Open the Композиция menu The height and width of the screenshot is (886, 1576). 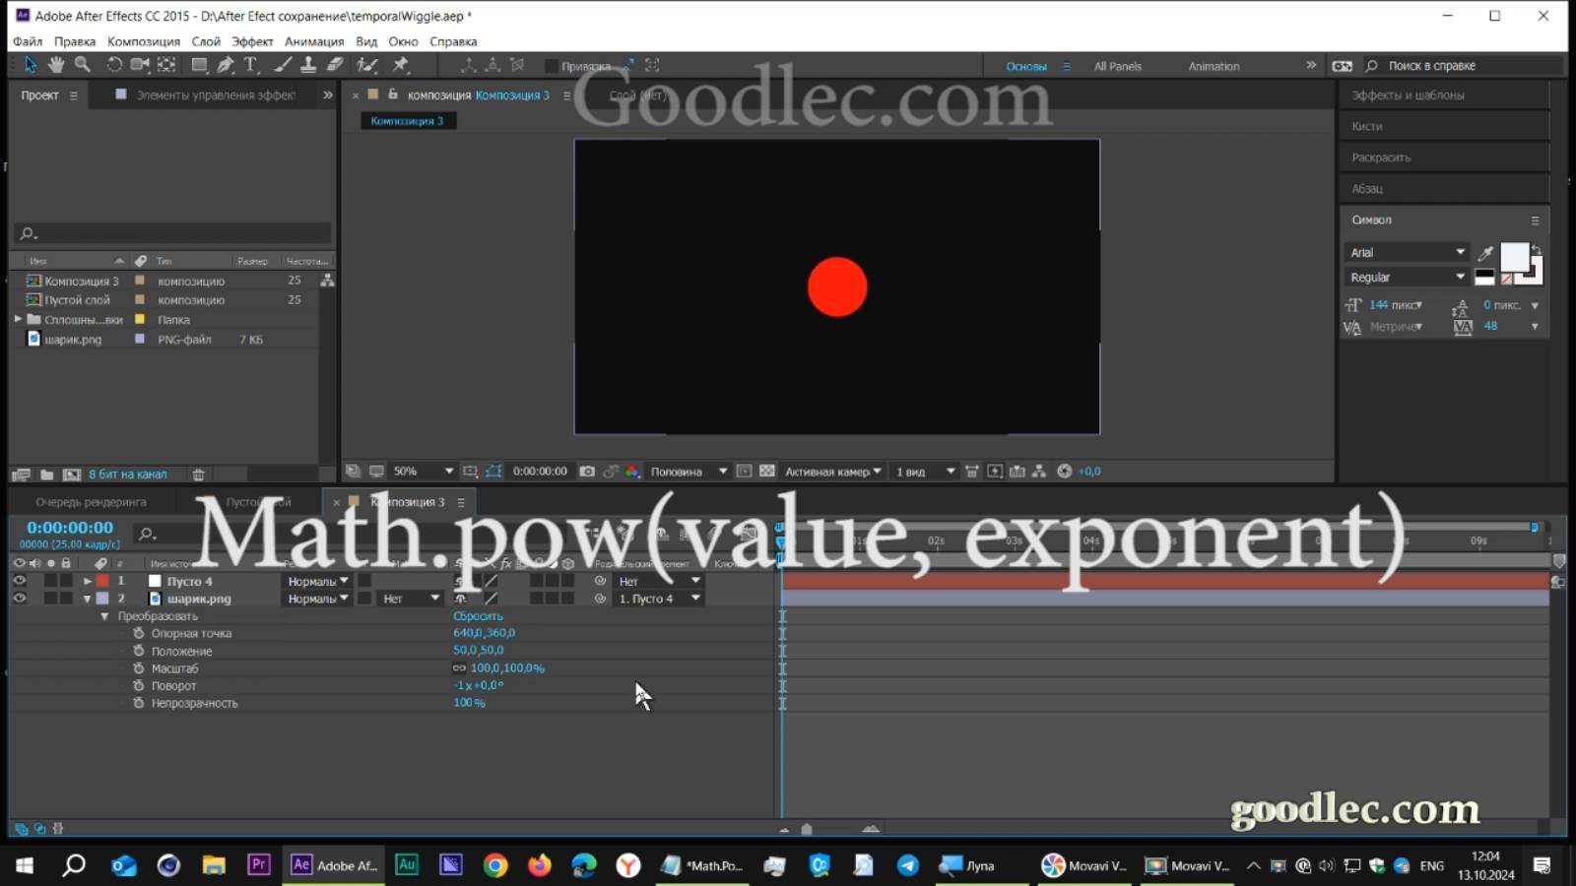(x=144, y=41)
